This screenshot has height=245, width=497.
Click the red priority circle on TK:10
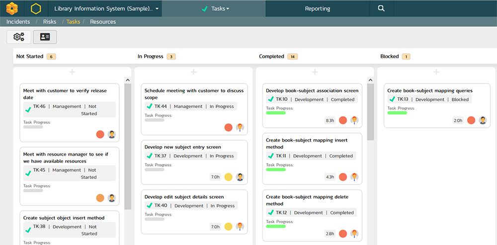click(x=343, y=120)
